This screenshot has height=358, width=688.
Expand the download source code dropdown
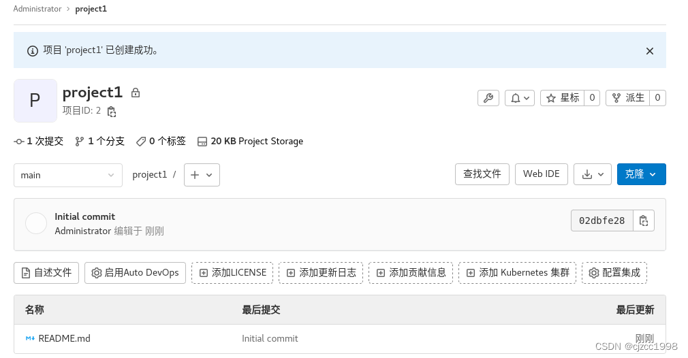point(593,174)
